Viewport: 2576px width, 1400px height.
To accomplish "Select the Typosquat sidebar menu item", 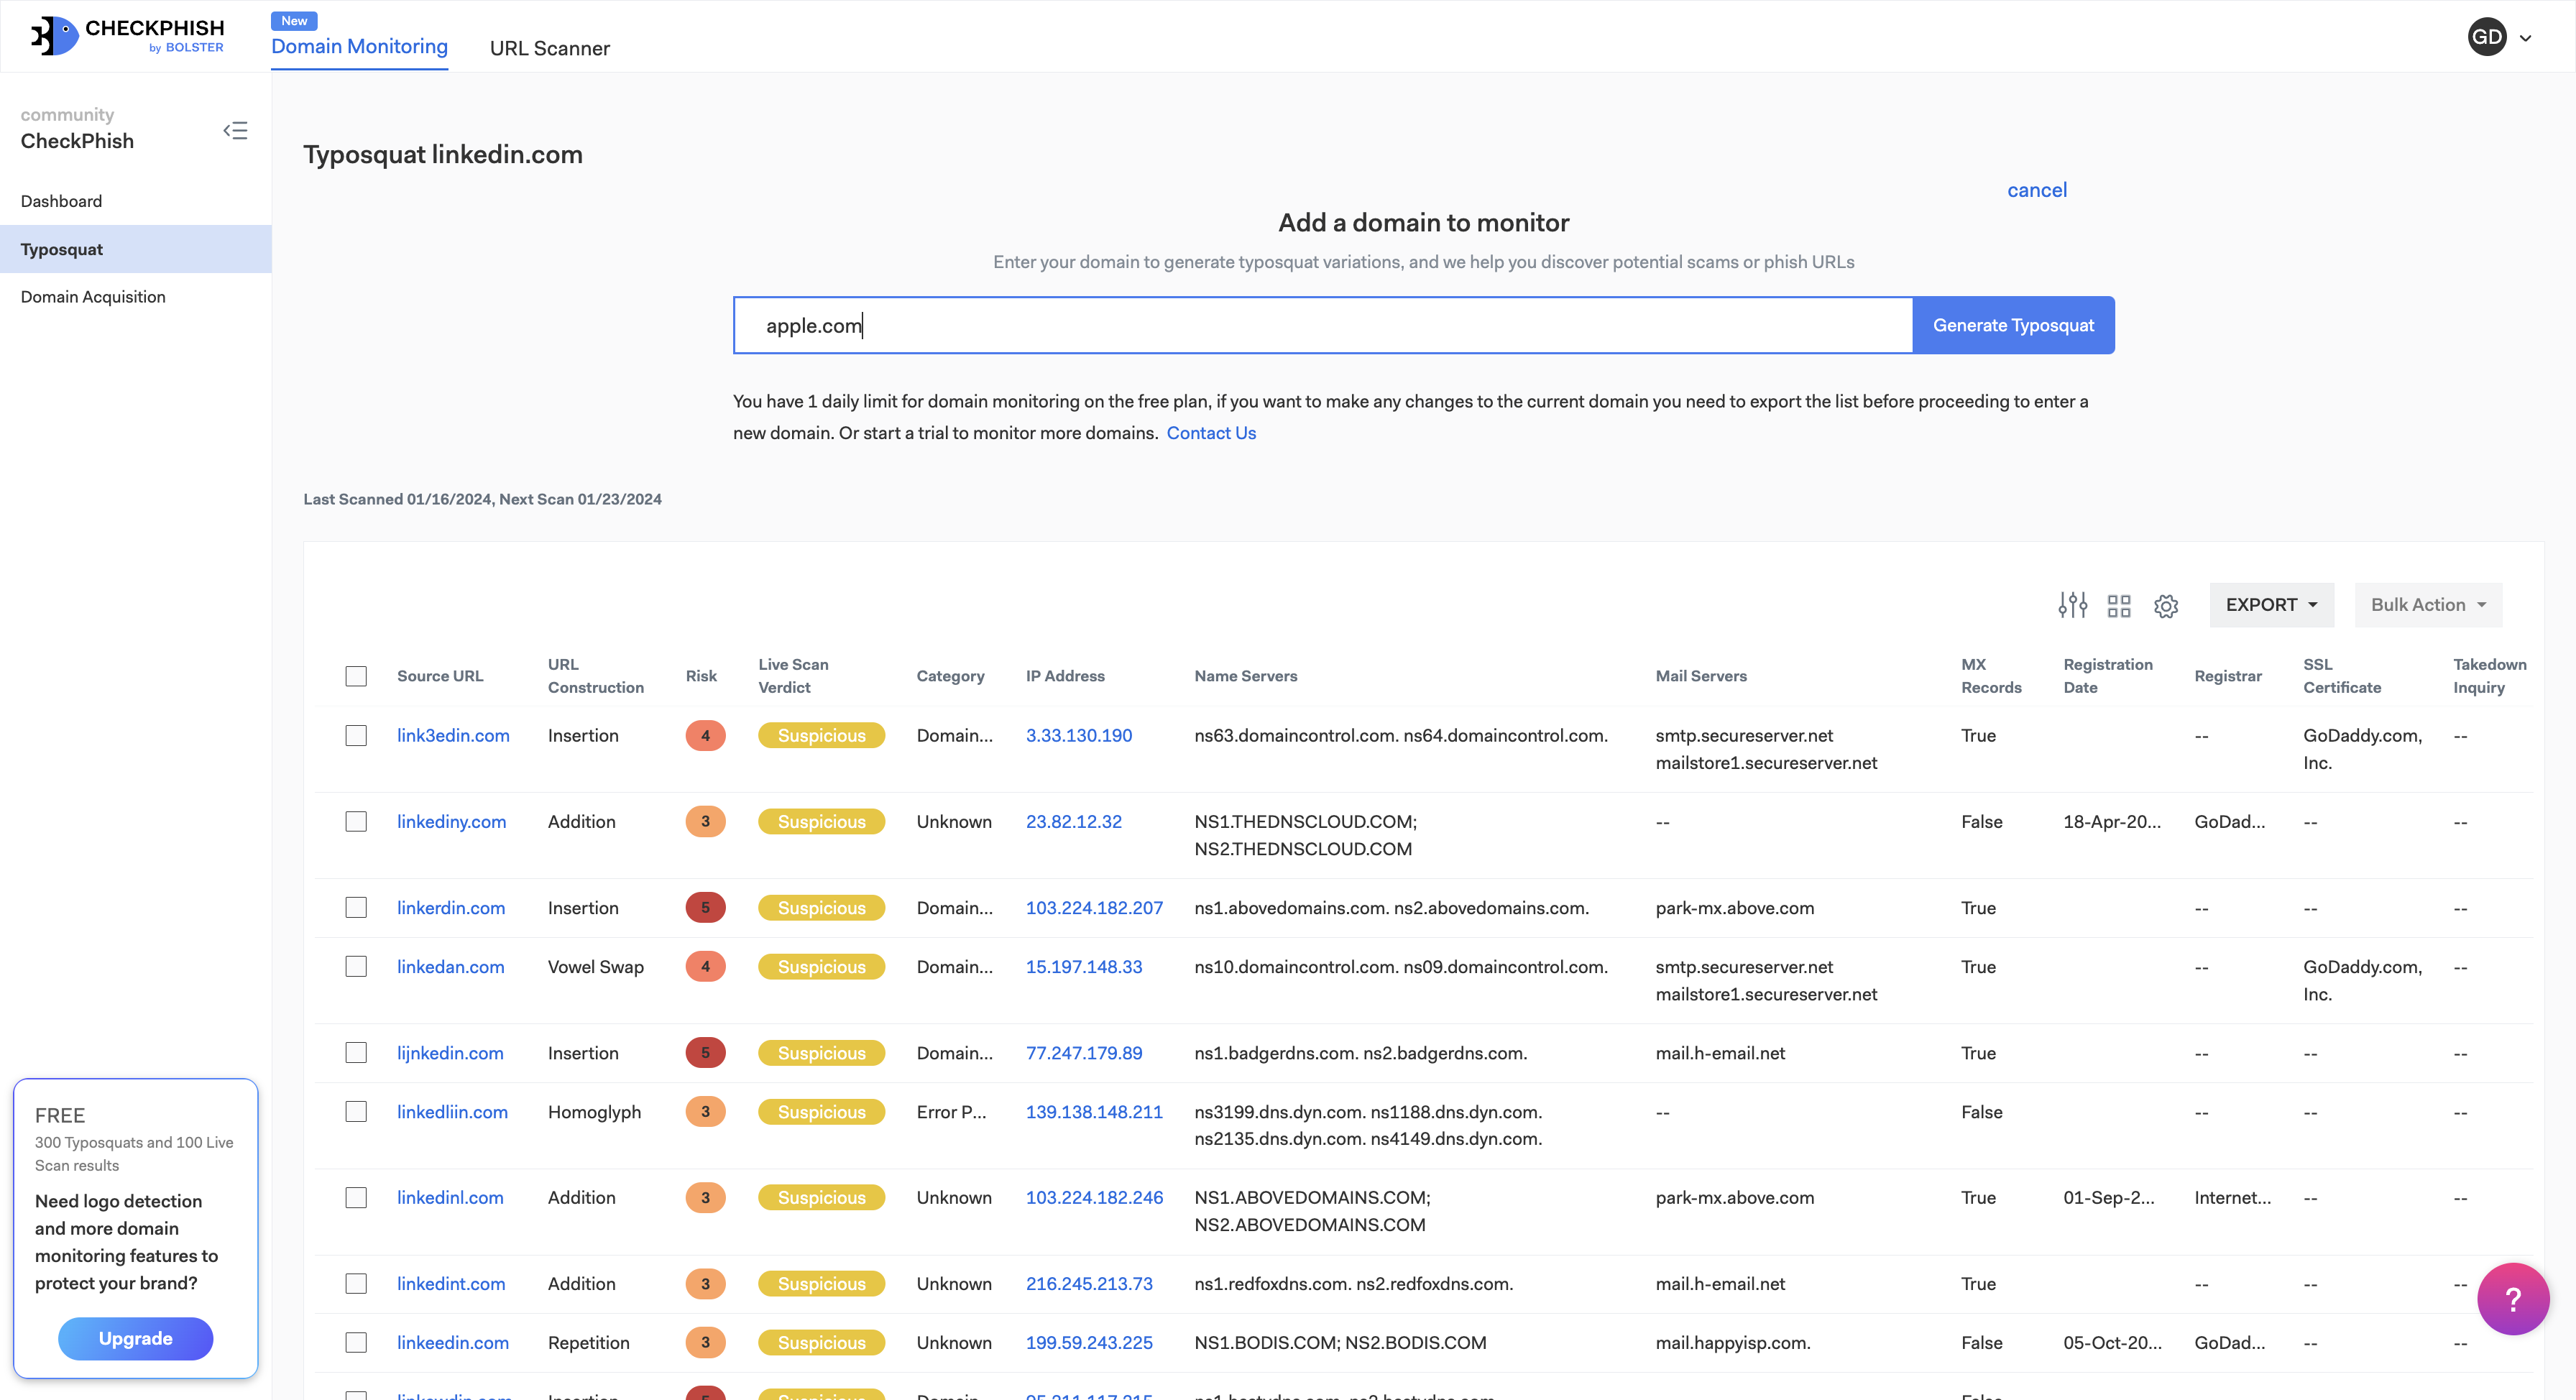I will (x=62, y=248).
